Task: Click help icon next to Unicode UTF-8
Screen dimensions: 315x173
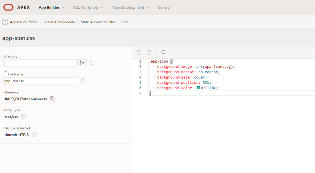Action: (x=34, y=134)
